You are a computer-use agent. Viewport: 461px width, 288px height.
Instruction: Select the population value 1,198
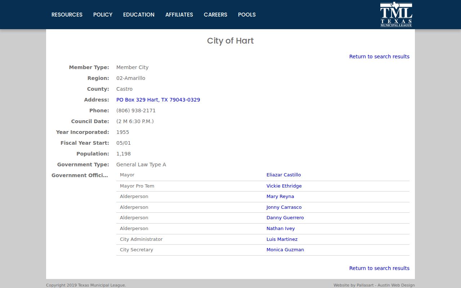click(x=124, y=154)
